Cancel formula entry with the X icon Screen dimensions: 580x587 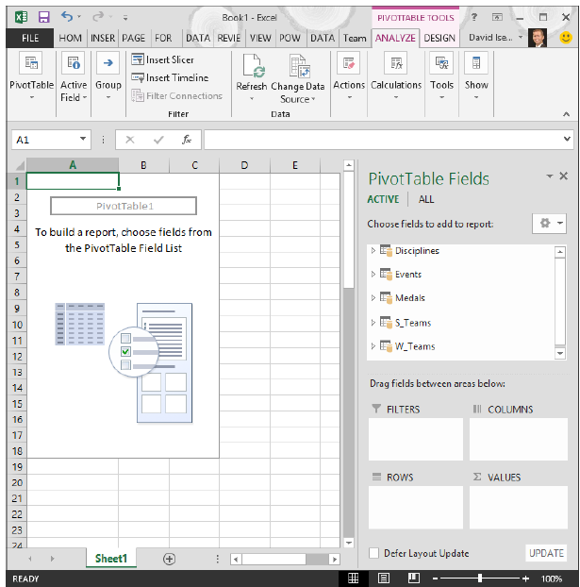[130, 140]
